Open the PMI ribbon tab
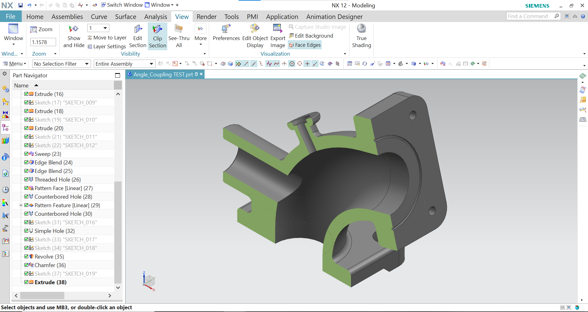Screen dimensions: 588x312 [x=252, y=17]
